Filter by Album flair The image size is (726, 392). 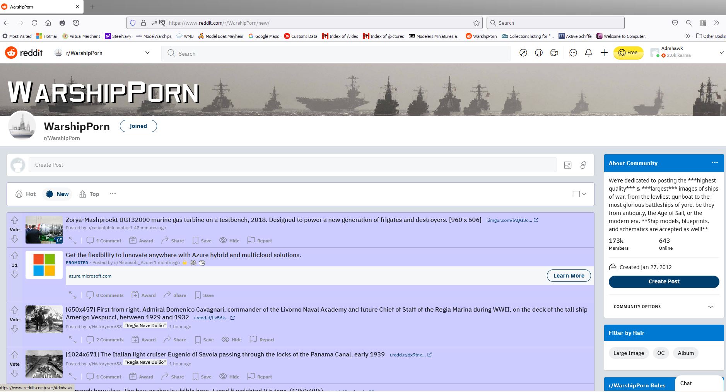pyautogui.click(x=686, y=353)
